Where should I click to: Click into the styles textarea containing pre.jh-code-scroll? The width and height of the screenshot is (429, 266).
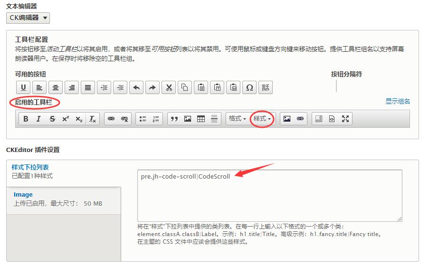270,196
